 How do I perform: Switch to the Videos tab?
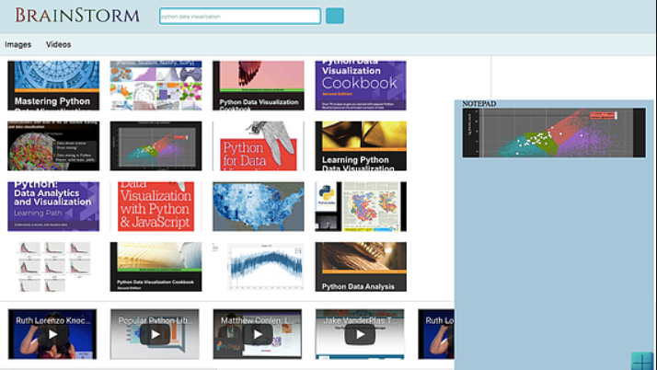pos(58,44)
